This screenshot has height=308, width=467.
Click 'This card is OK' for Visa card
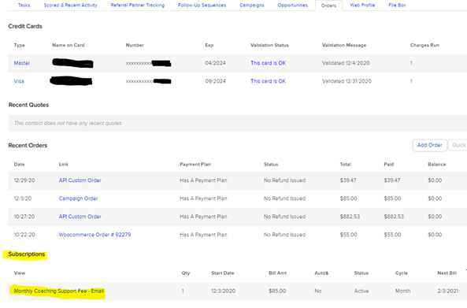(268, 81)
